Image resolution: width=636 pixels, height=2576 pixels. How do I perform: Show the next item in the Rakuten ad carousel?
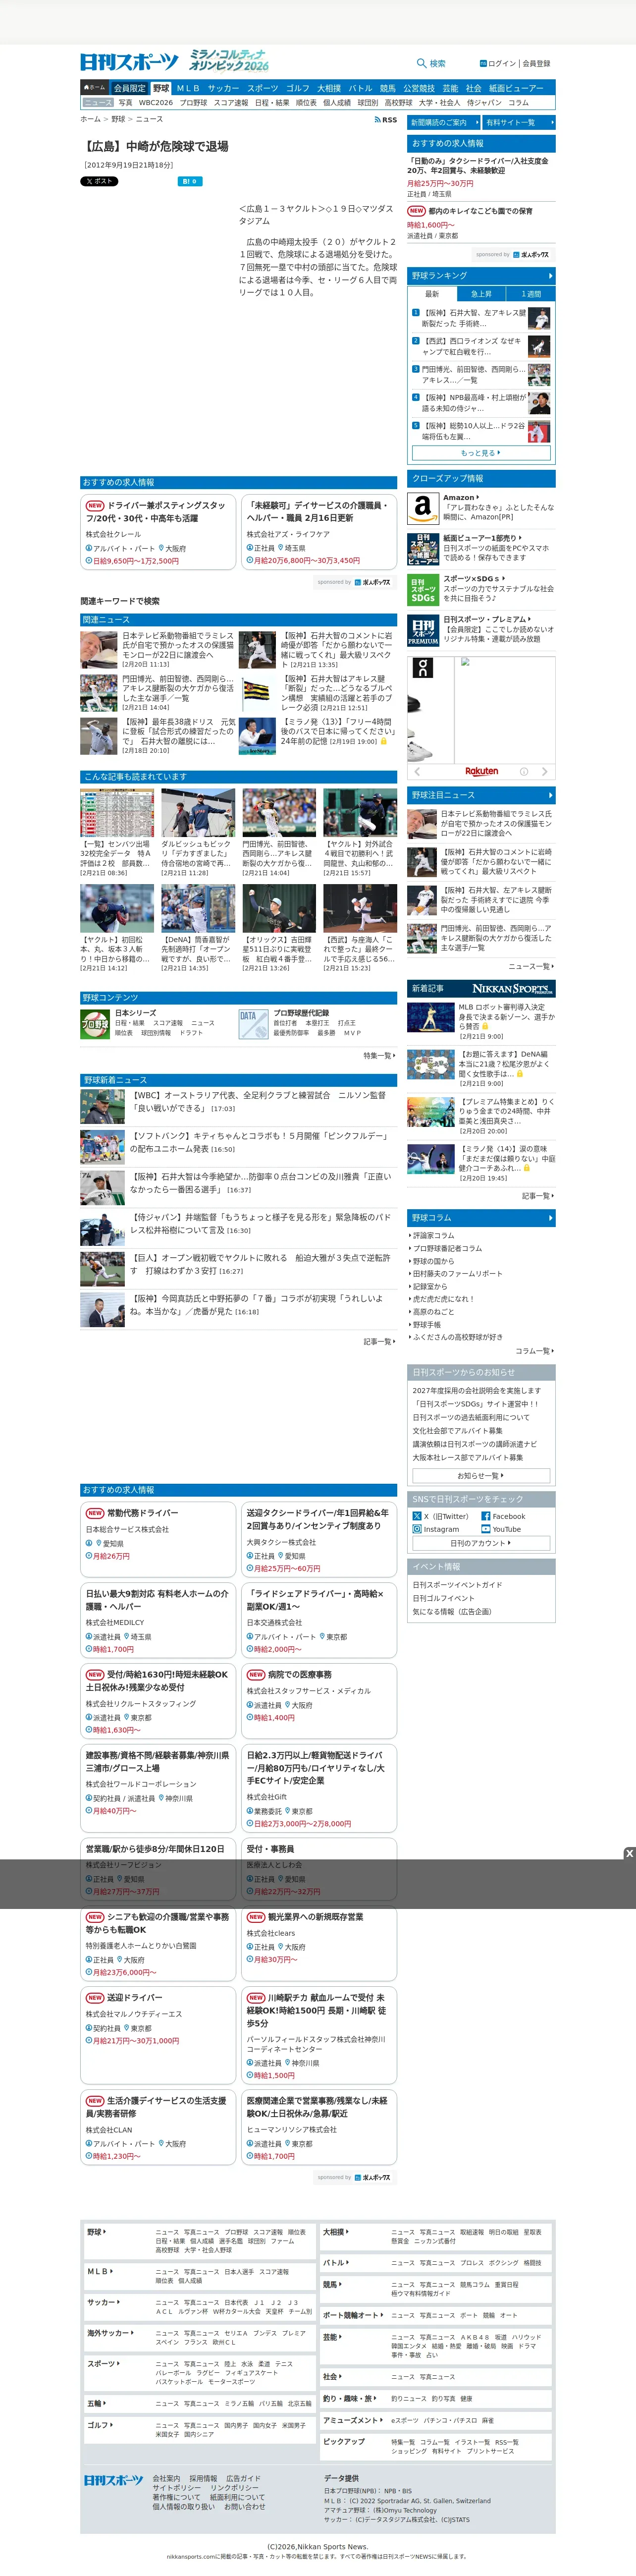coord(545,771)
